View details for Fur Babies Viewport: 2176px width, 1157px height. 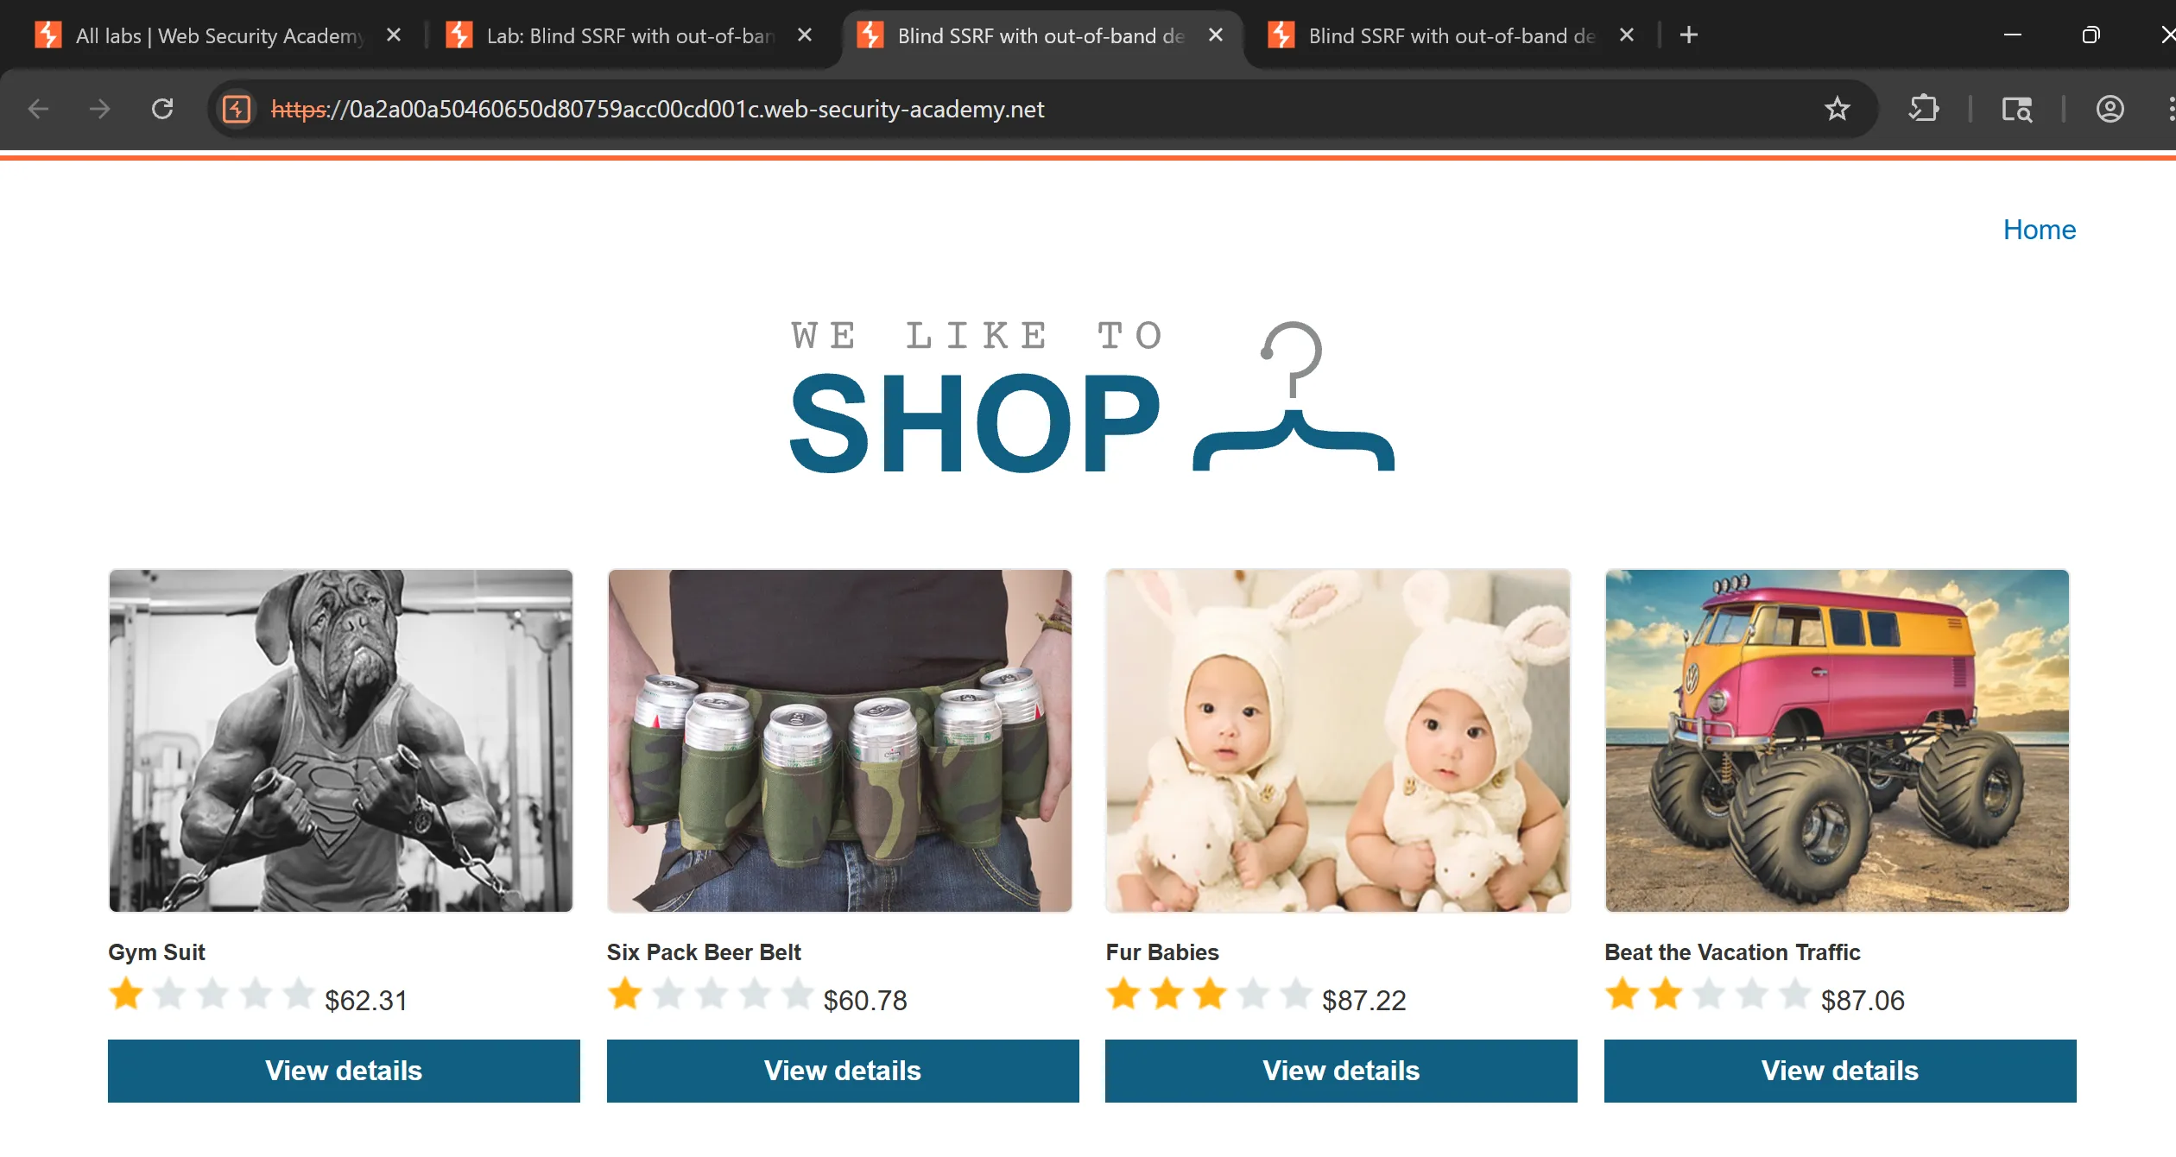(1341, 1071)
